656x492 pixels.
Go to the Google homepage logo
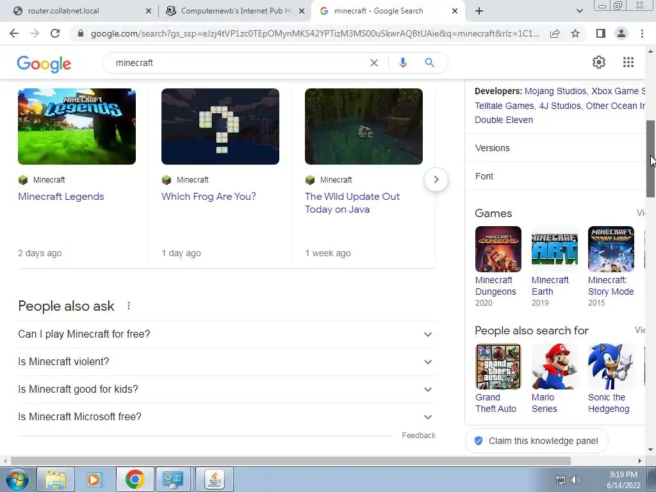44,63
